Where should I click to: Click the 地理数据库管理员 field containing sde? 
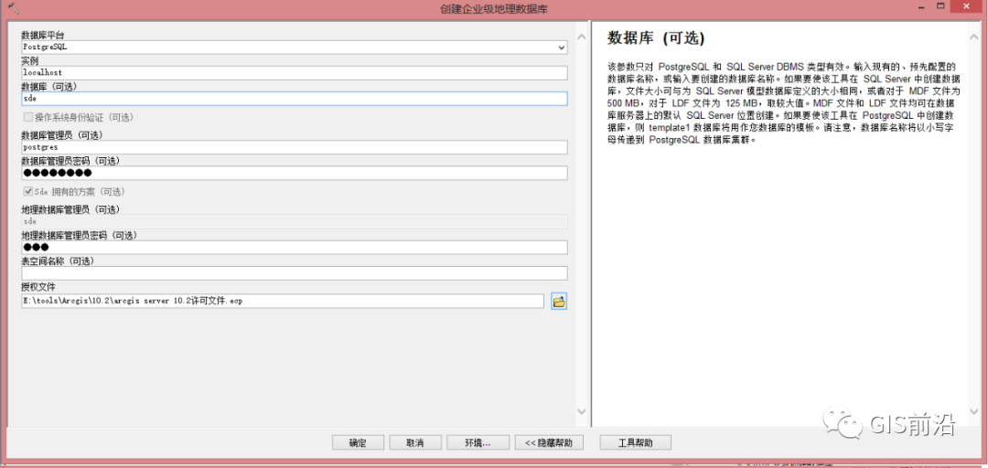295,222
